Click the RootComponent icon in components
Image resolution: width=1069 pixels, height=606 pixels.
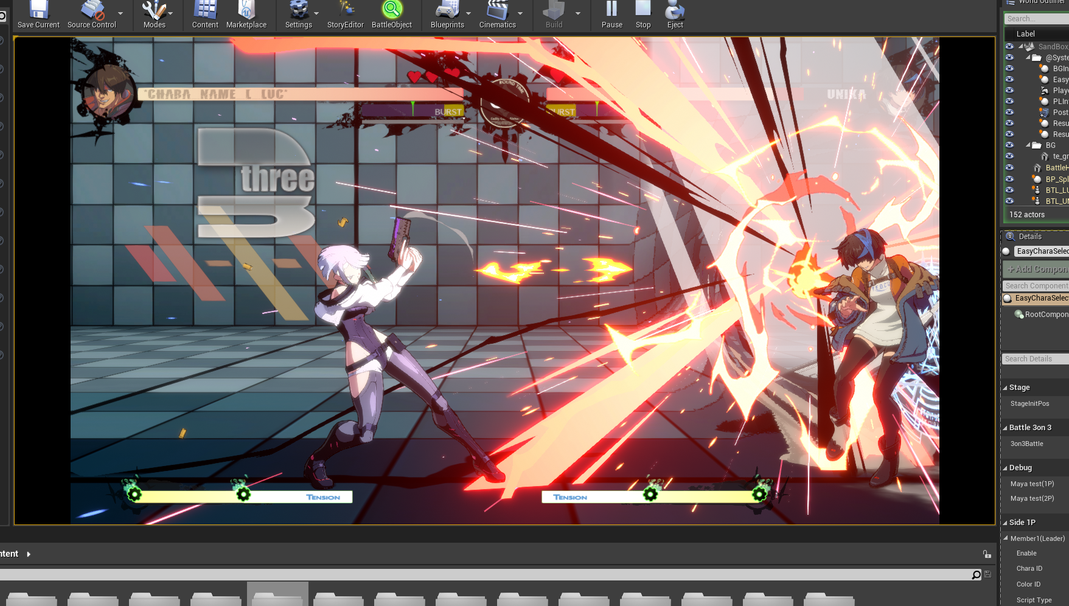click(x=1019, y=314)
